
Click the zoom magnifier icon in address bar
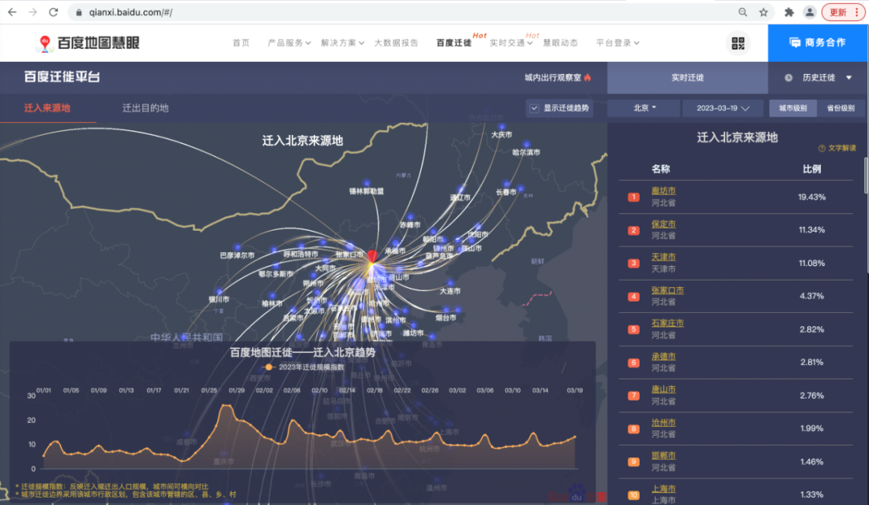point(743,12)
